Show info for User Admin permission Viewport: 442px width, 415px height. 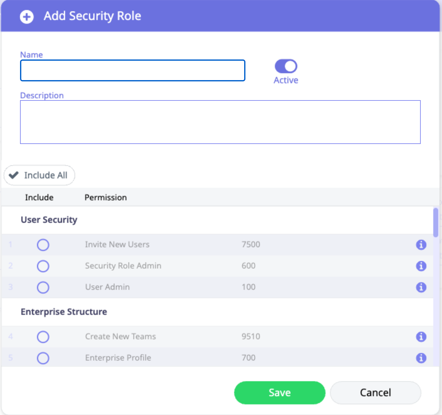pyautogui.click(x=421, y=287)
